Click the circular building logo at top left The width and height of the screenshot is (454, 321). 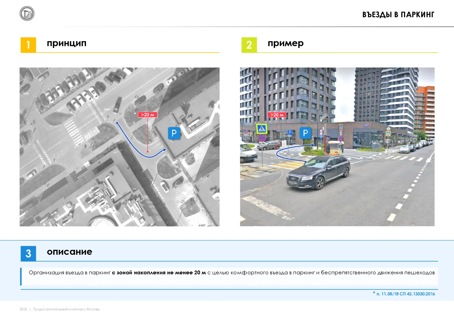(27, 14)
